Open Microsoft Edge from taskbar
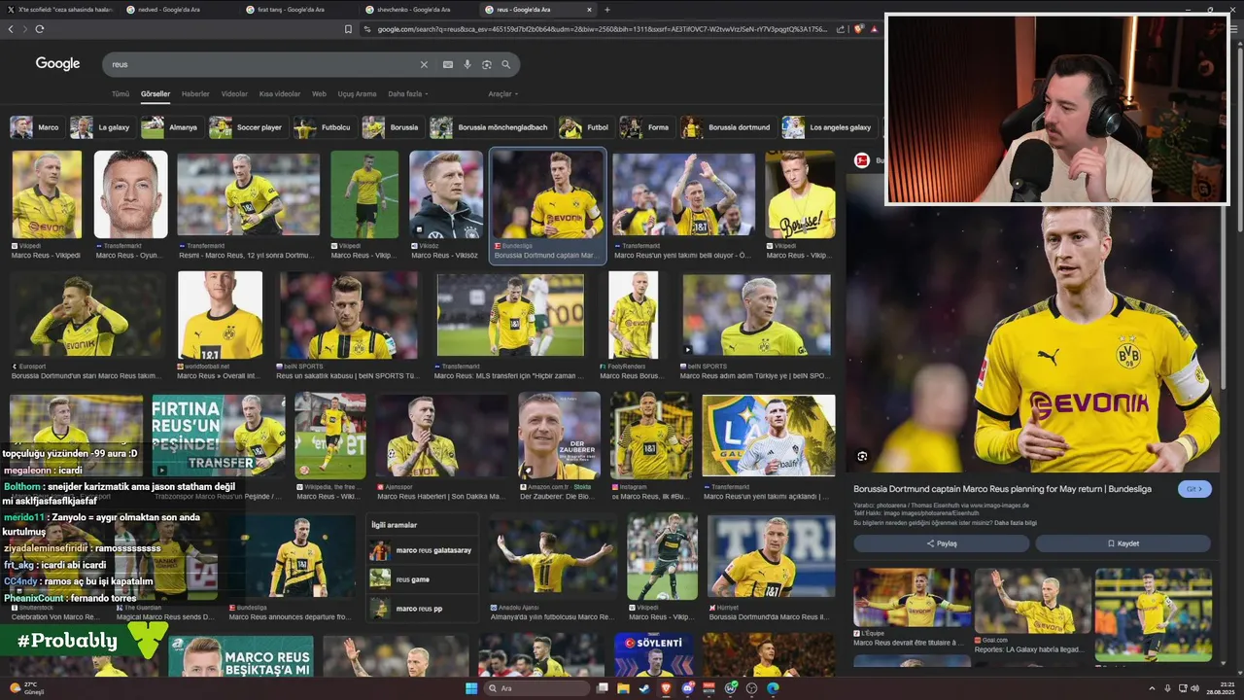The height and width of the screenshot is (700, 1244). [774, 688]
